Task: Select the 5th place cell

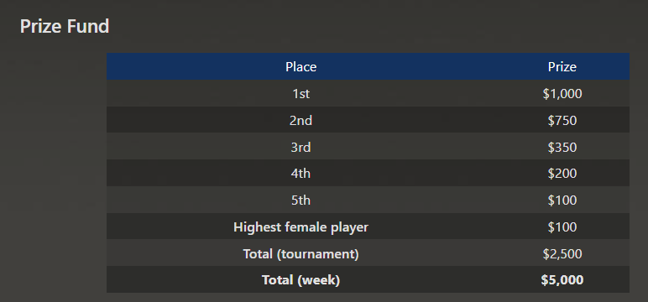Action: click(x=300, y=200)
